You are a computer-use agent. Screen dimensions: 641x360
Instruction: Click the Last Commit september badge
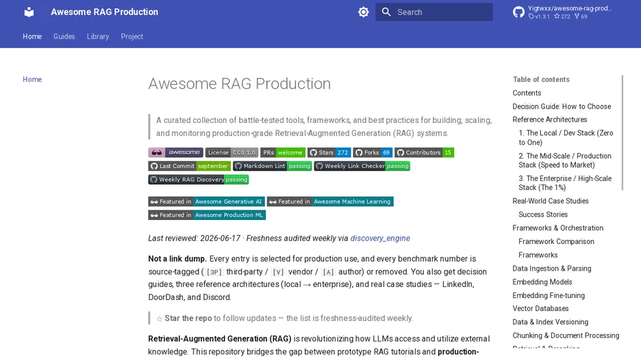[x=189, y=166]
